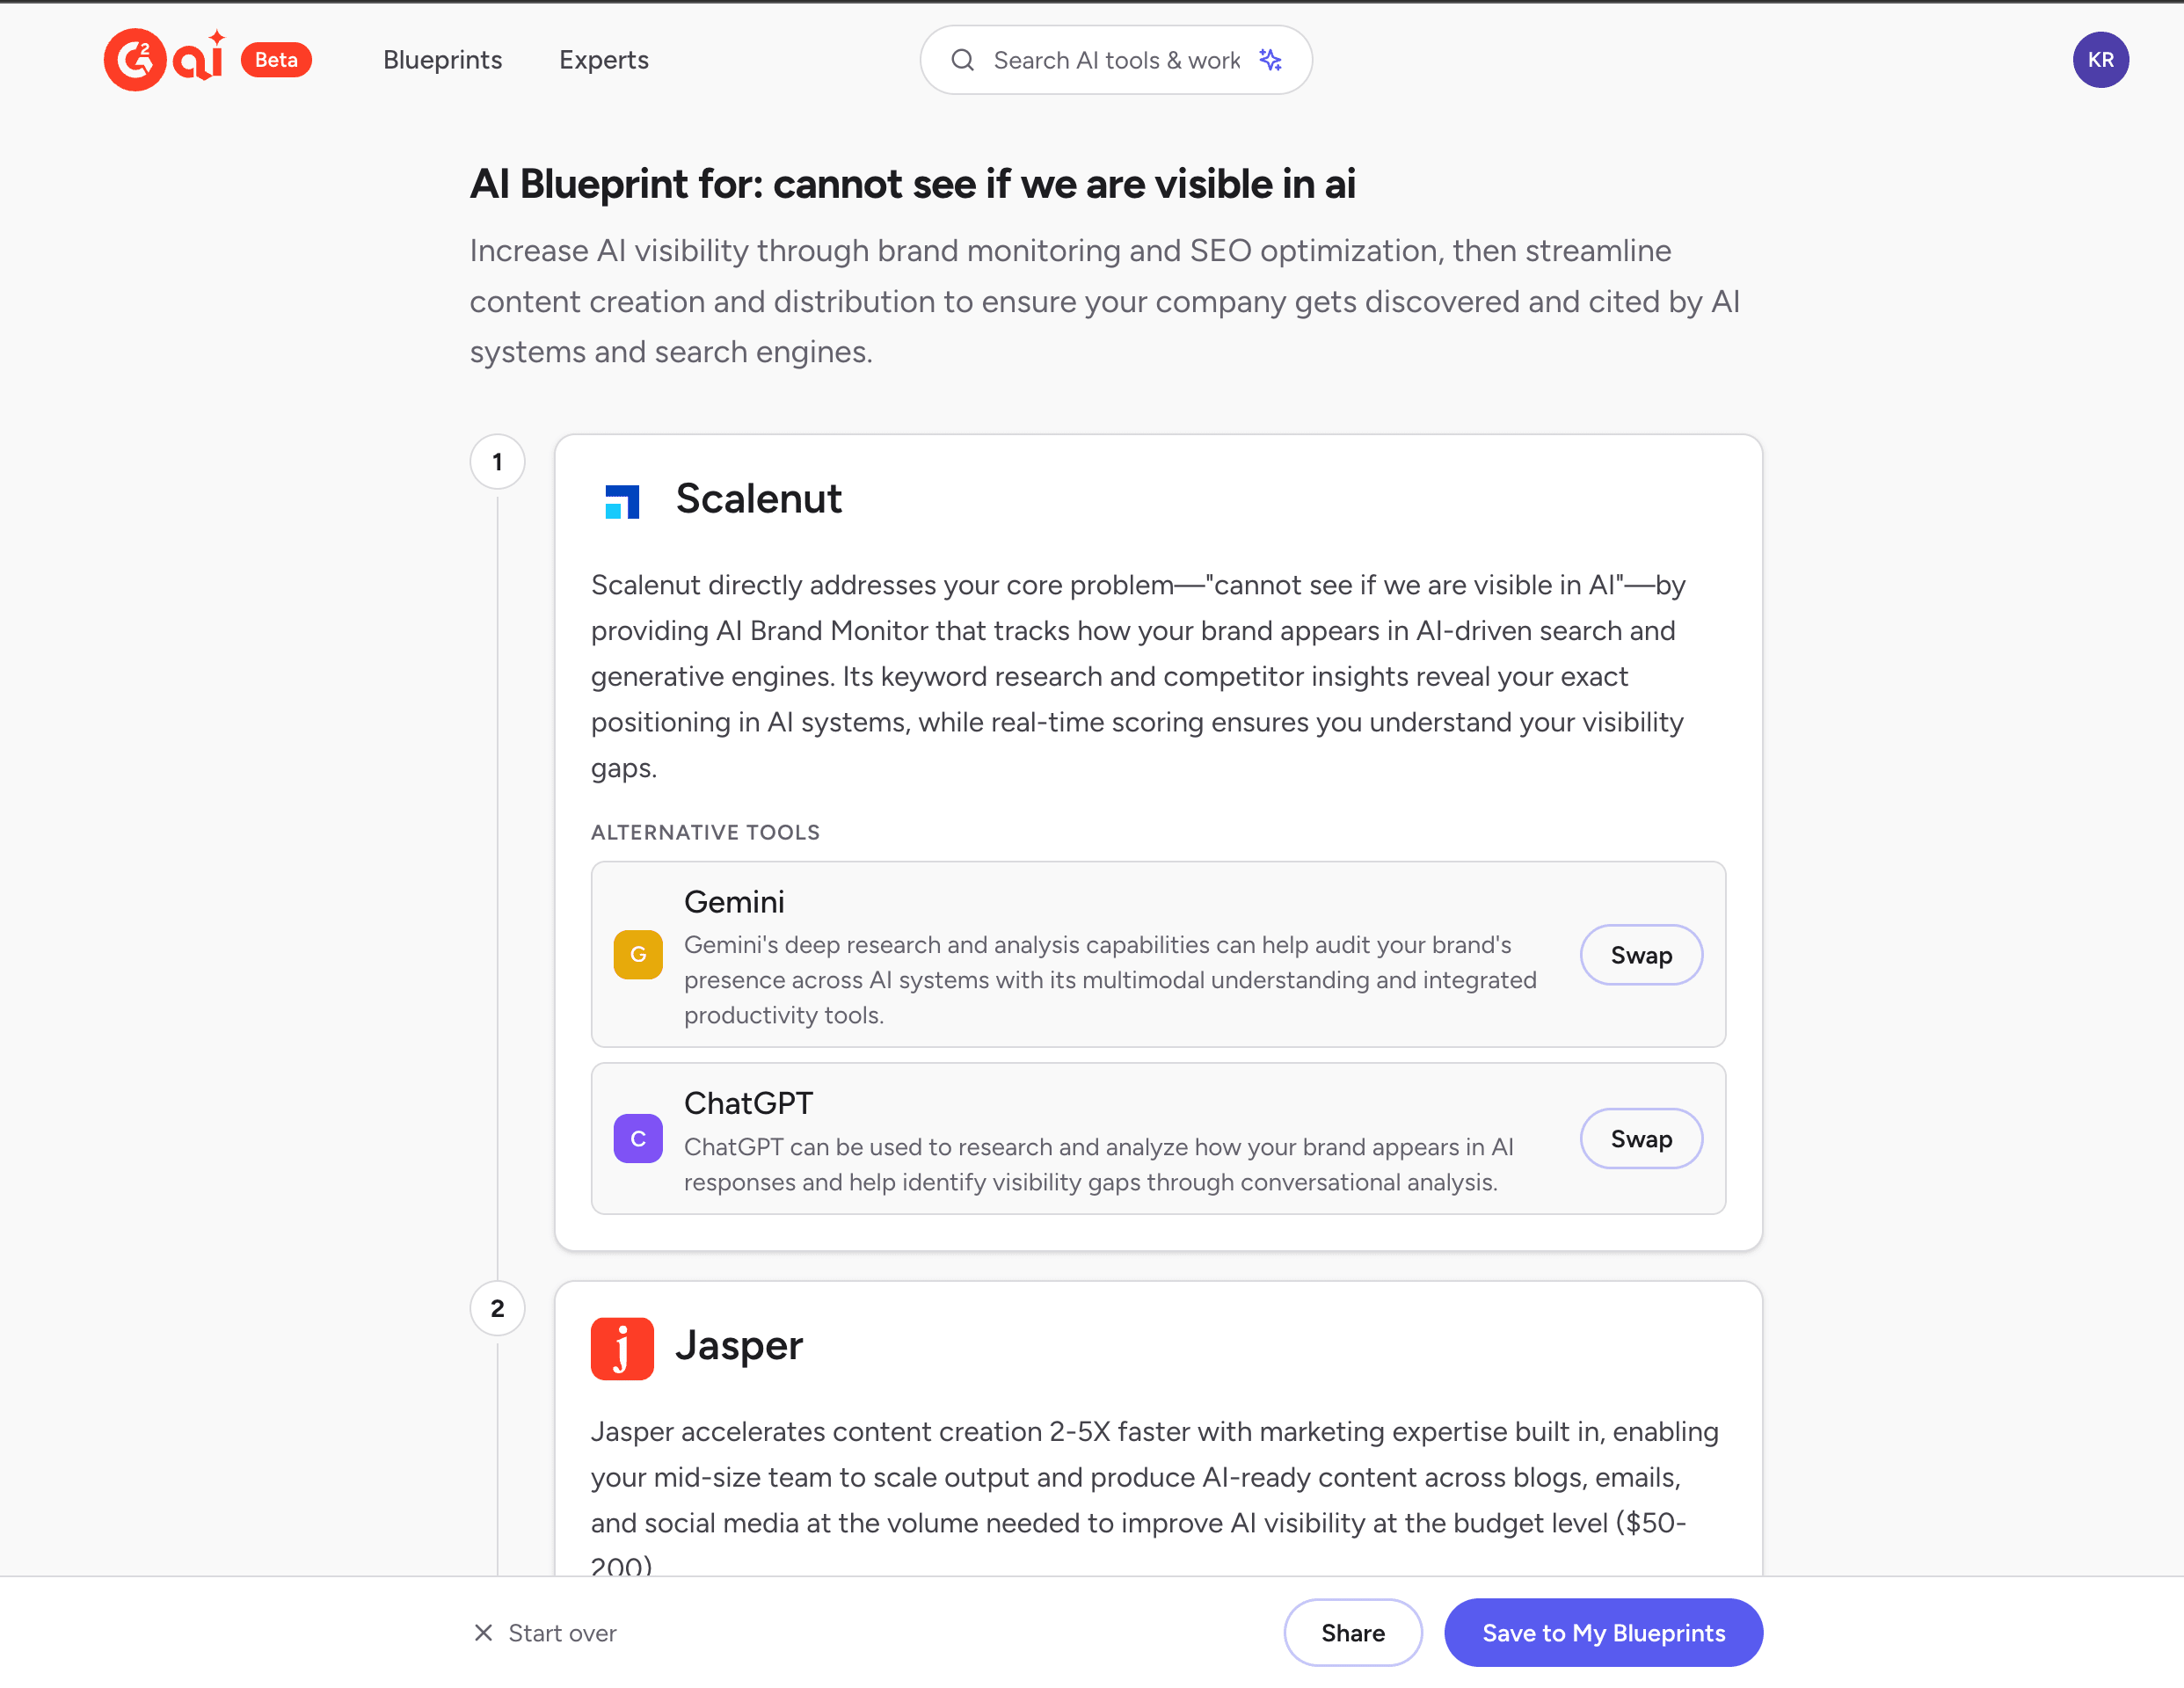Click the Start over link
Screen dimensions: 2184x1688
tap(562, 1632)
